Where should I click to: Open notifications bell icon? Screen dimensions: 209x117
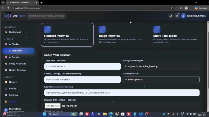click(177, 16)
